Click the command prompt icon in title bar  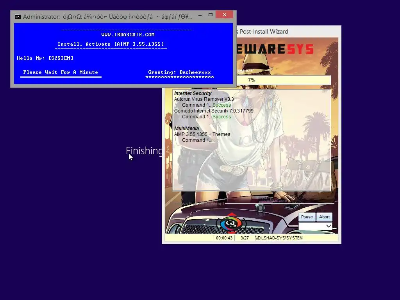click(18, 17)
